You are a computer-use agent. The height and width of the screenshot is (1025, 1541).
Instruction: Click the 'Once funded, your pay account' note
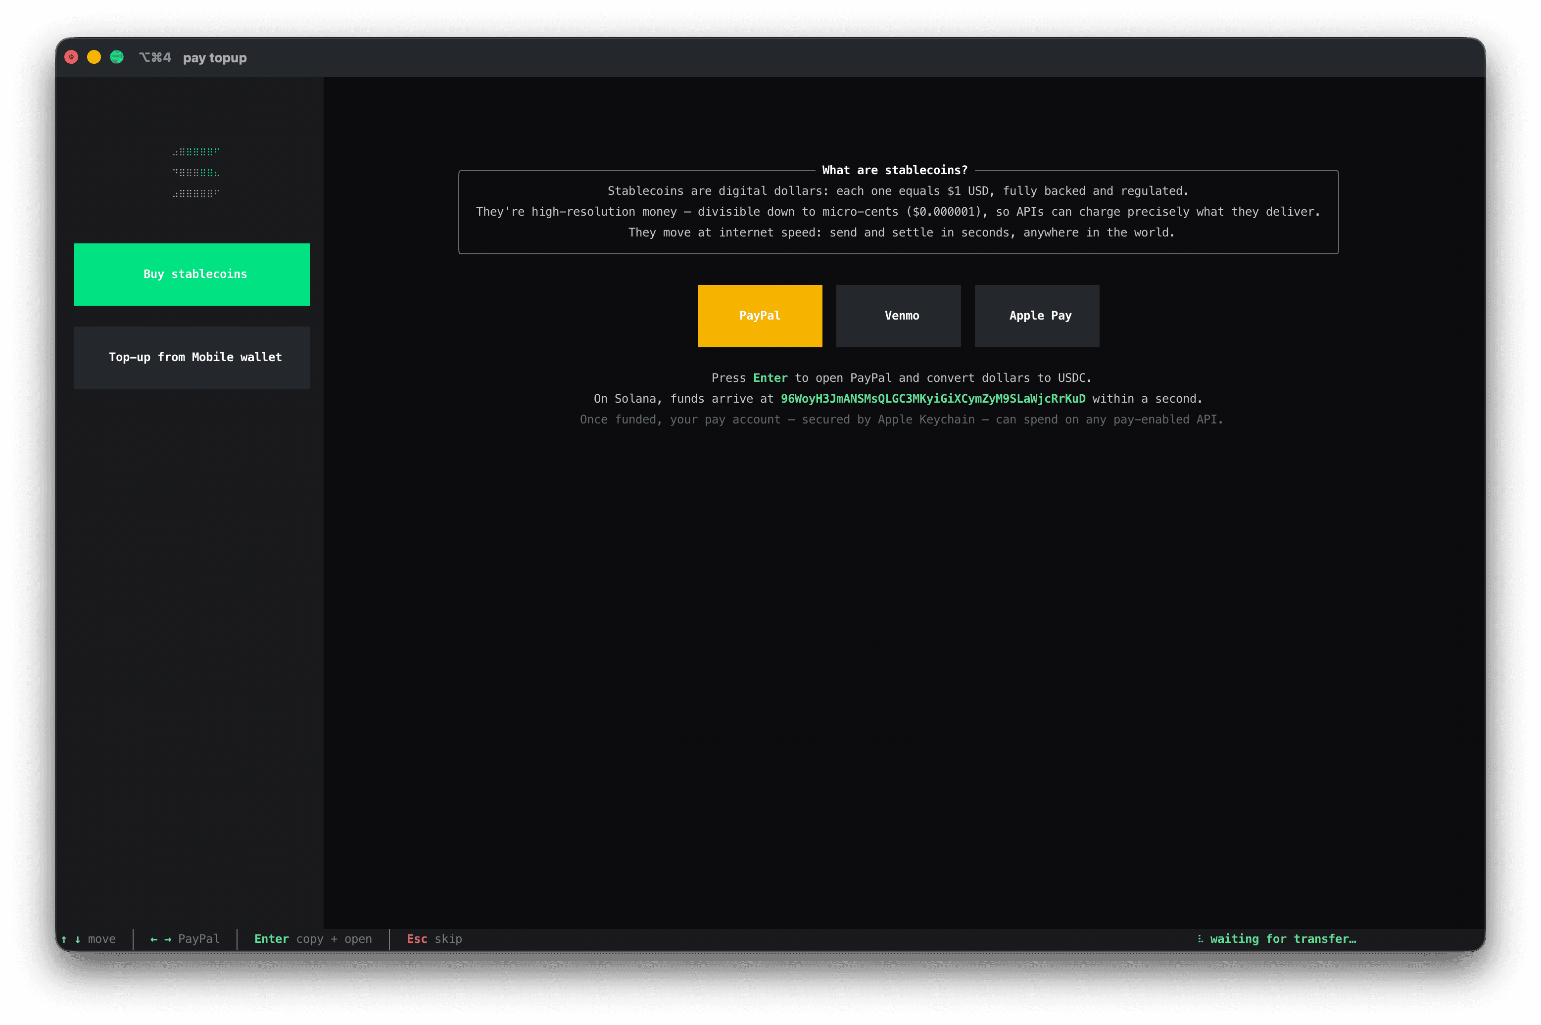click(901, 419)
